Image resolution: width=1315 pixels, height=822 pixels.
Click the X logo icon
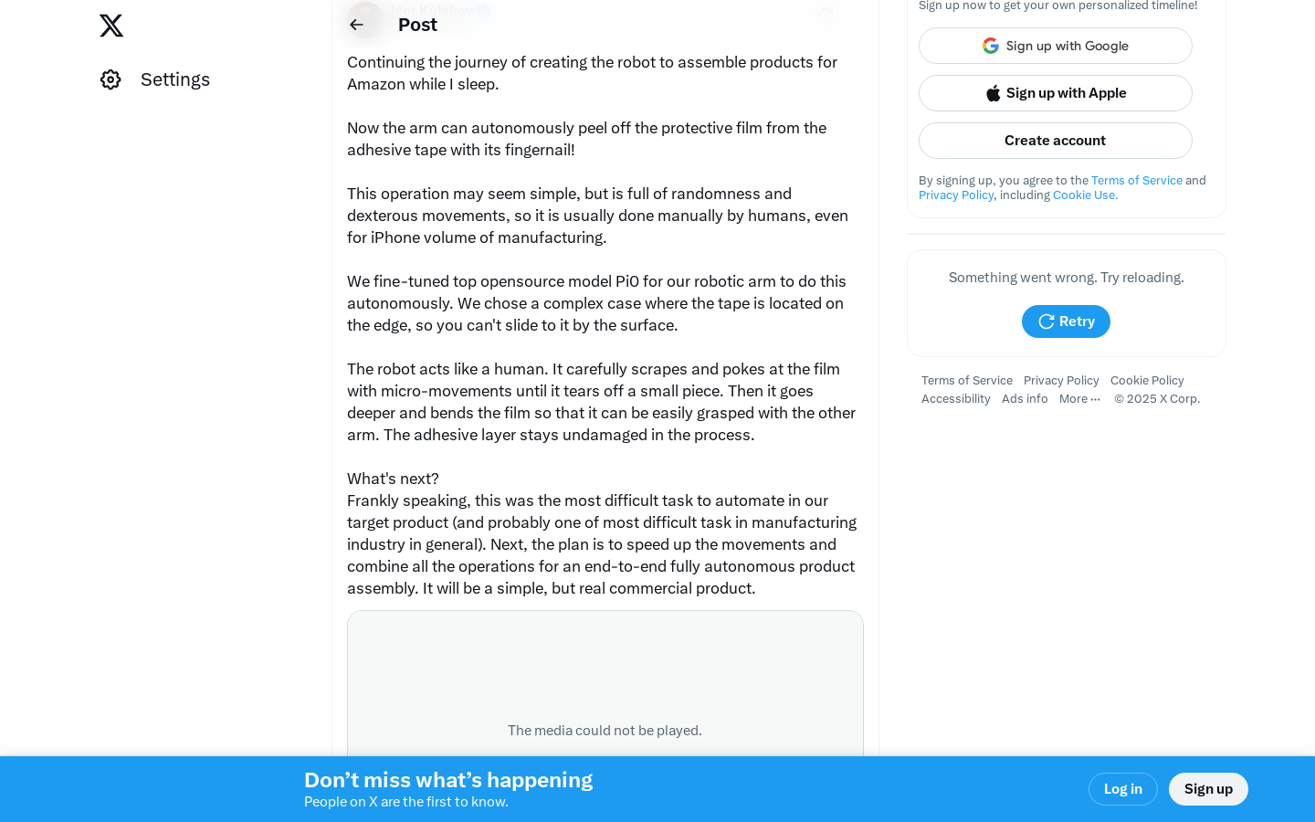coord(111,26)
